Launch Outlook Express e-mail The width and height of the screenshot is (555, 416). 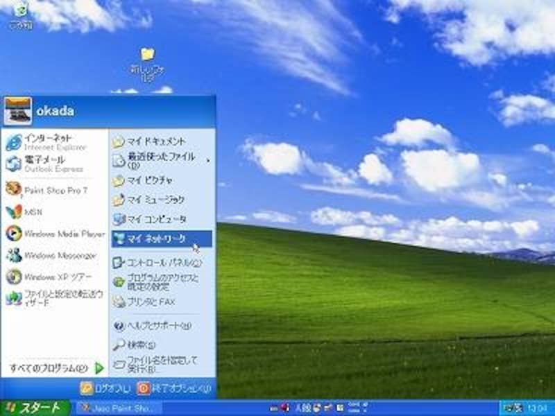pos(47,164)
